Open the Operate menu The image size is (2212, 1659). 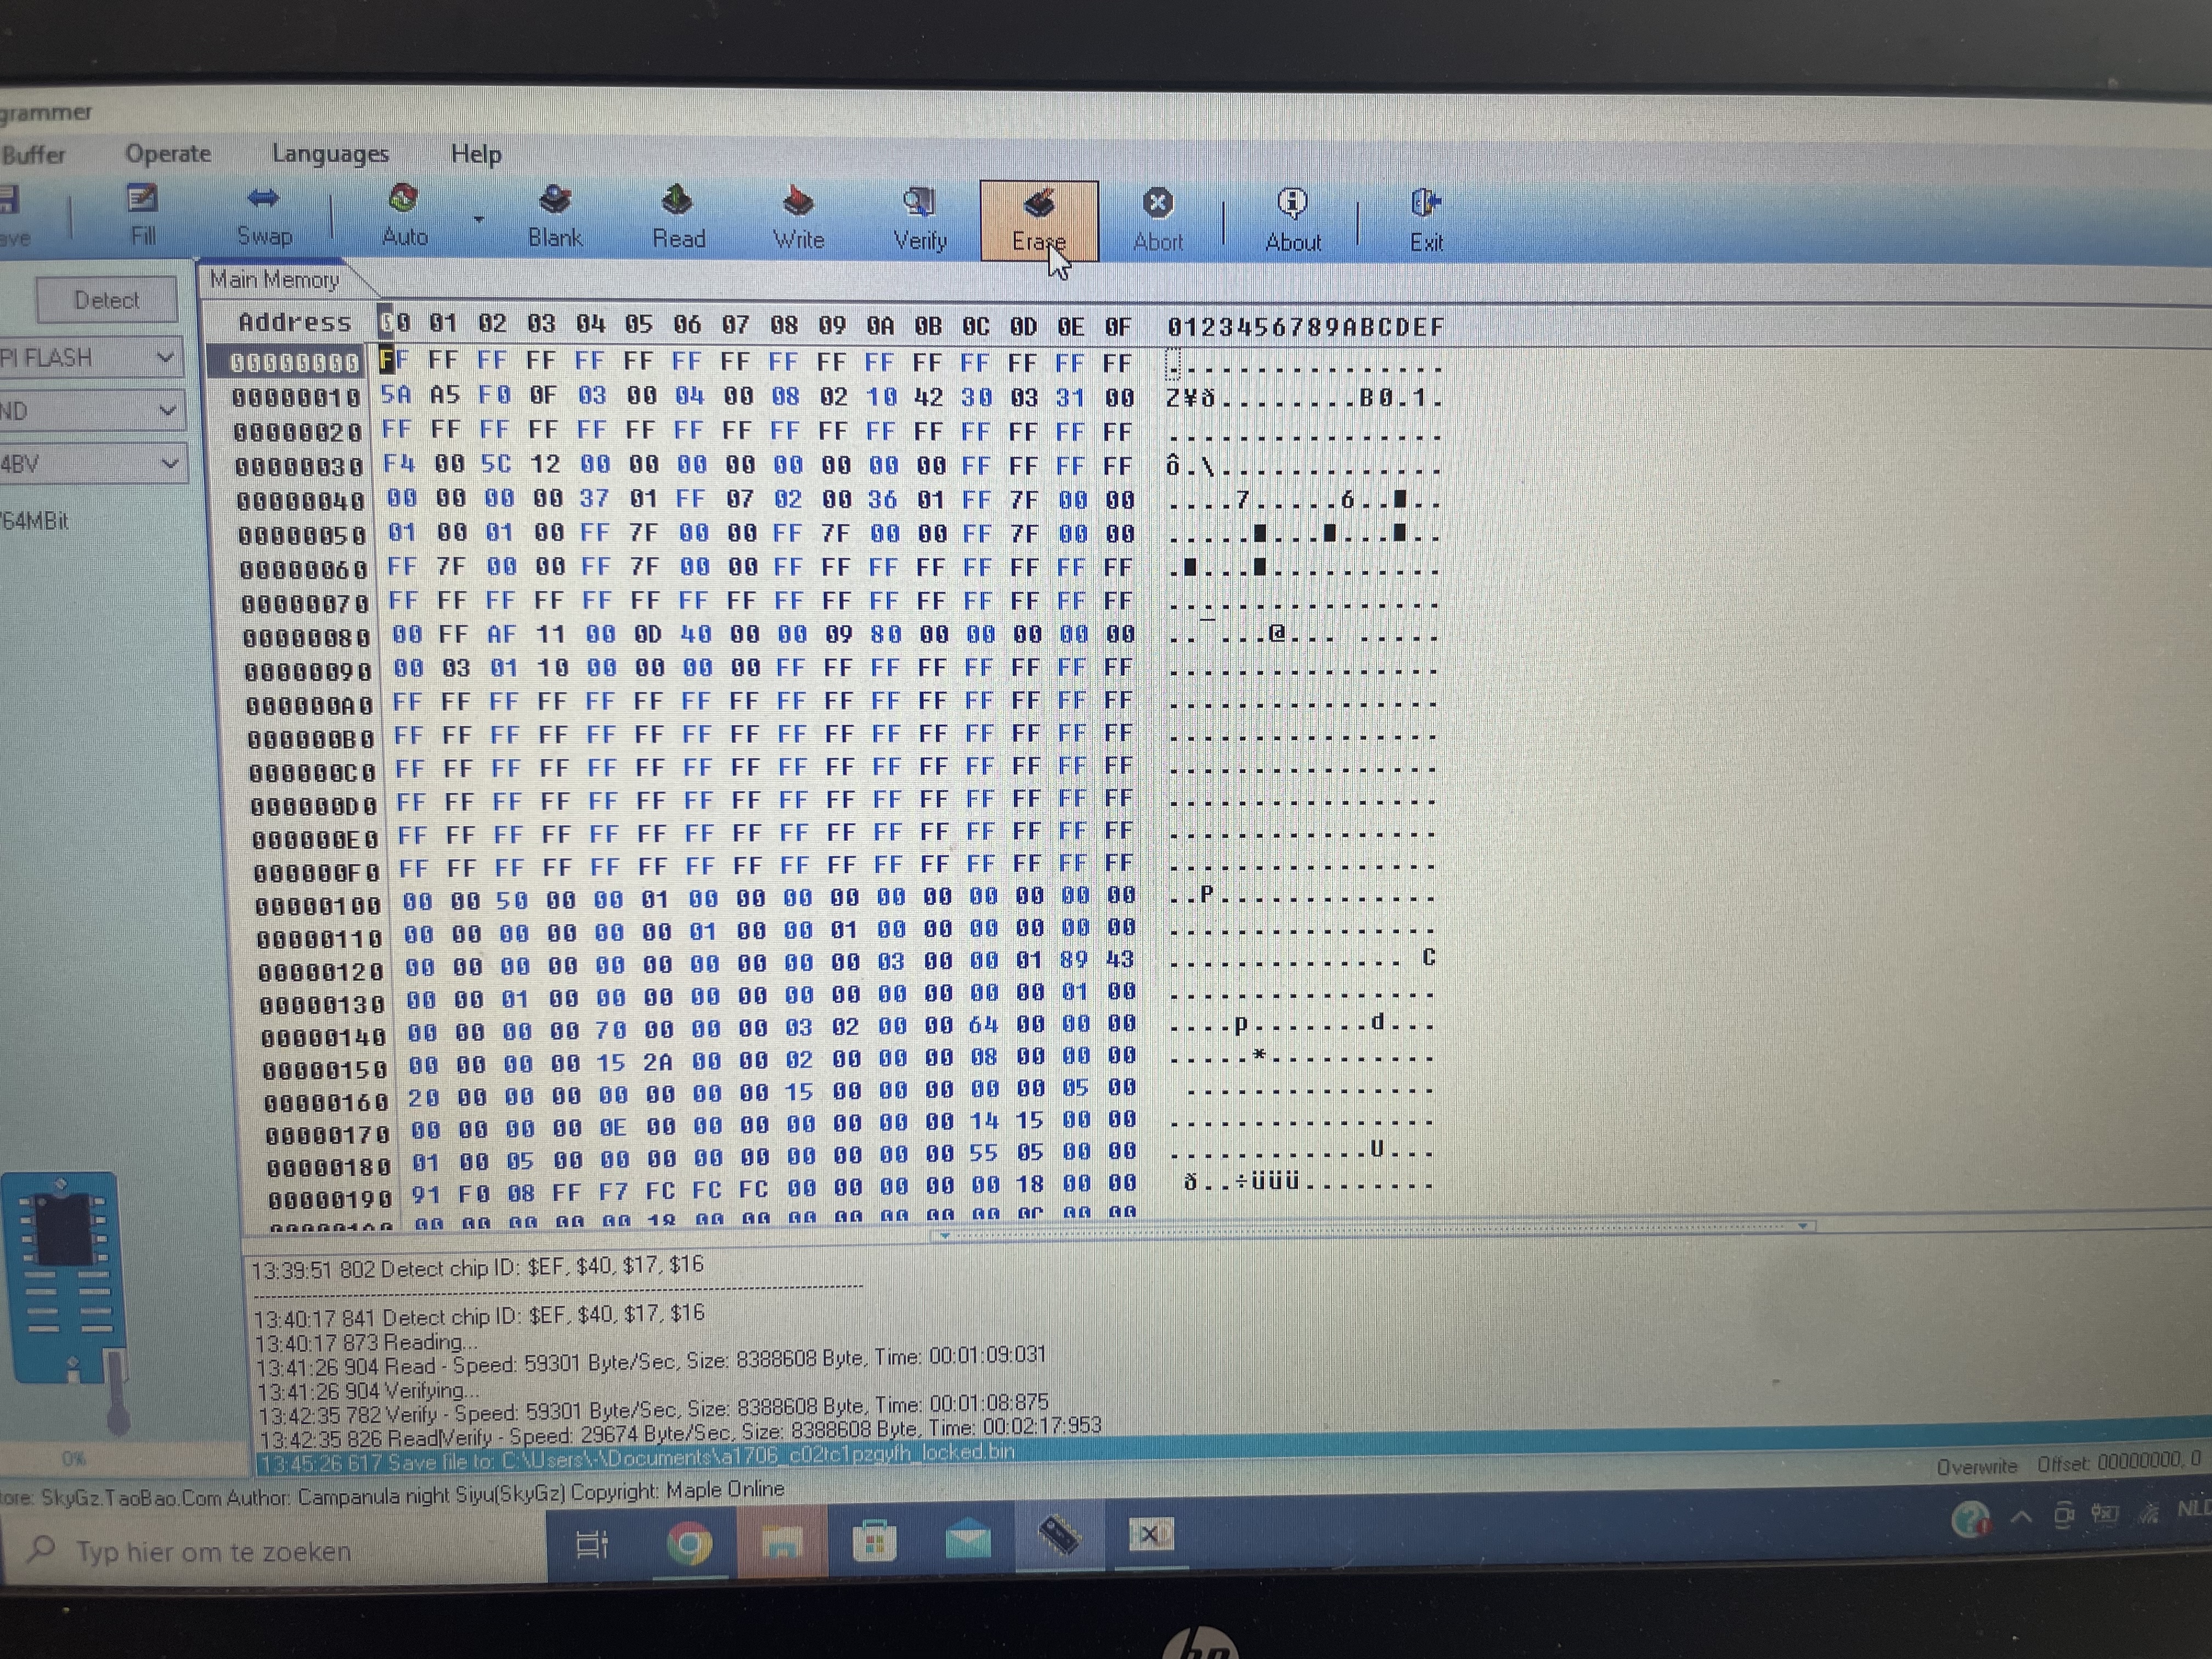pyautogui.click(x=168, y=154)
